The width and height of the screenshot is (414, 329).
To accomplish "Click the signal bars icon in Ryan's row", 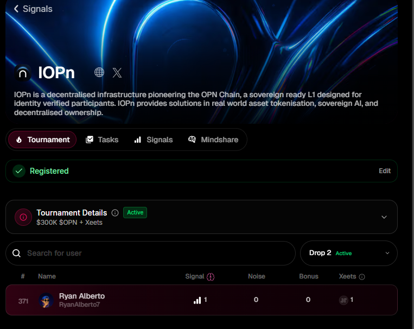I will pos(197,300).
